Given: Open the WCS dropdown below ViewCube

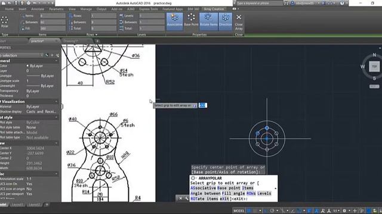Looking at the screenshot, I should coord(374,86).
